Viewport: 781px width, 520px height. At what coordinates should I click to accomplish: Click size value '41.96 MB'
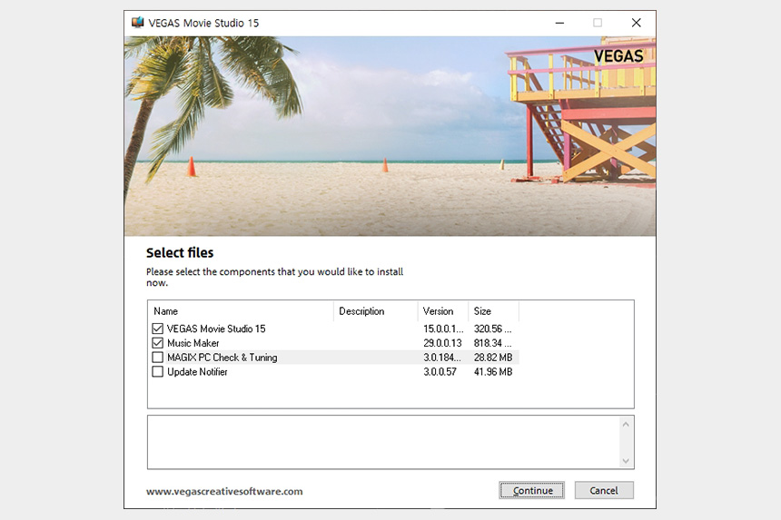tap(493, 372)
